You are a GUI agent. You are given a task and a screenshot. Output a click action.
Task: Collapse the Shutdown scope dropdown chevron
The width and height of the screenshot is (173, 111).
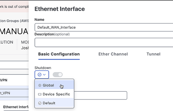(x=44, y=75)
